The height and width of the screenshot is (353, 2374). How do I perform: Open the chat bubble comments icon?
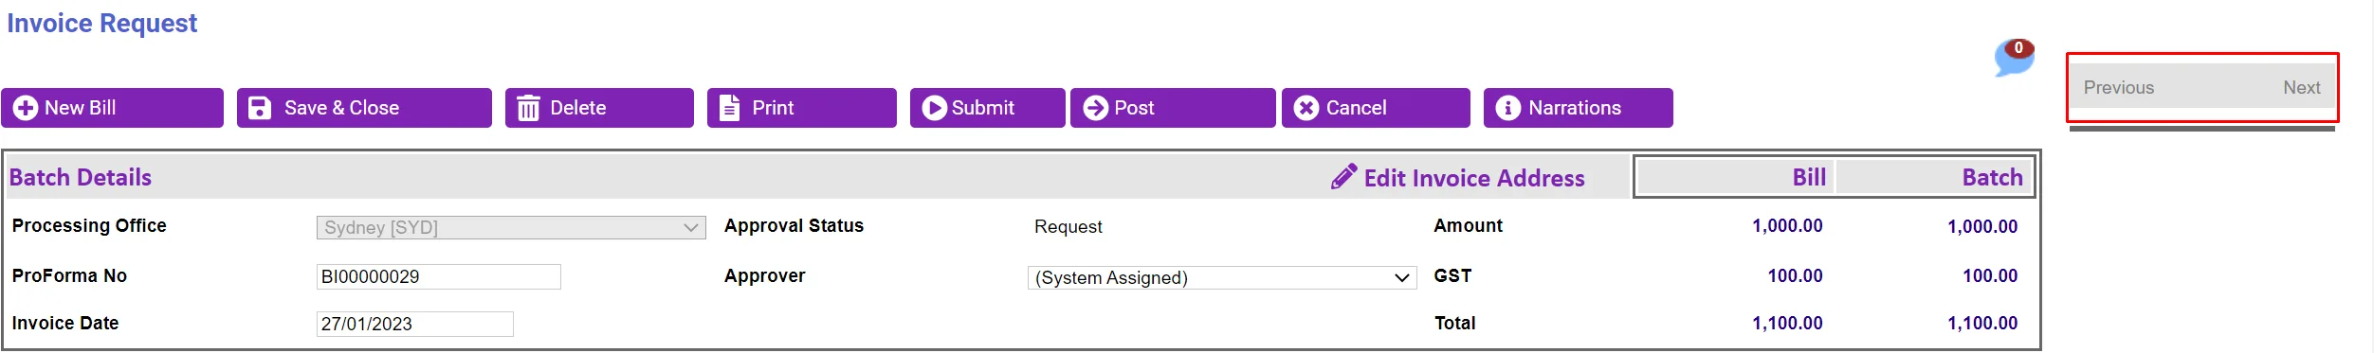click(2014, 58)
